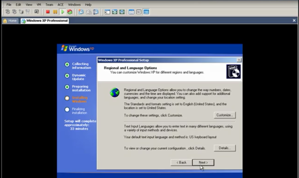Click the software box and CD icon
Viewport: 299px width, 178px height.
(x=233, y=72)
